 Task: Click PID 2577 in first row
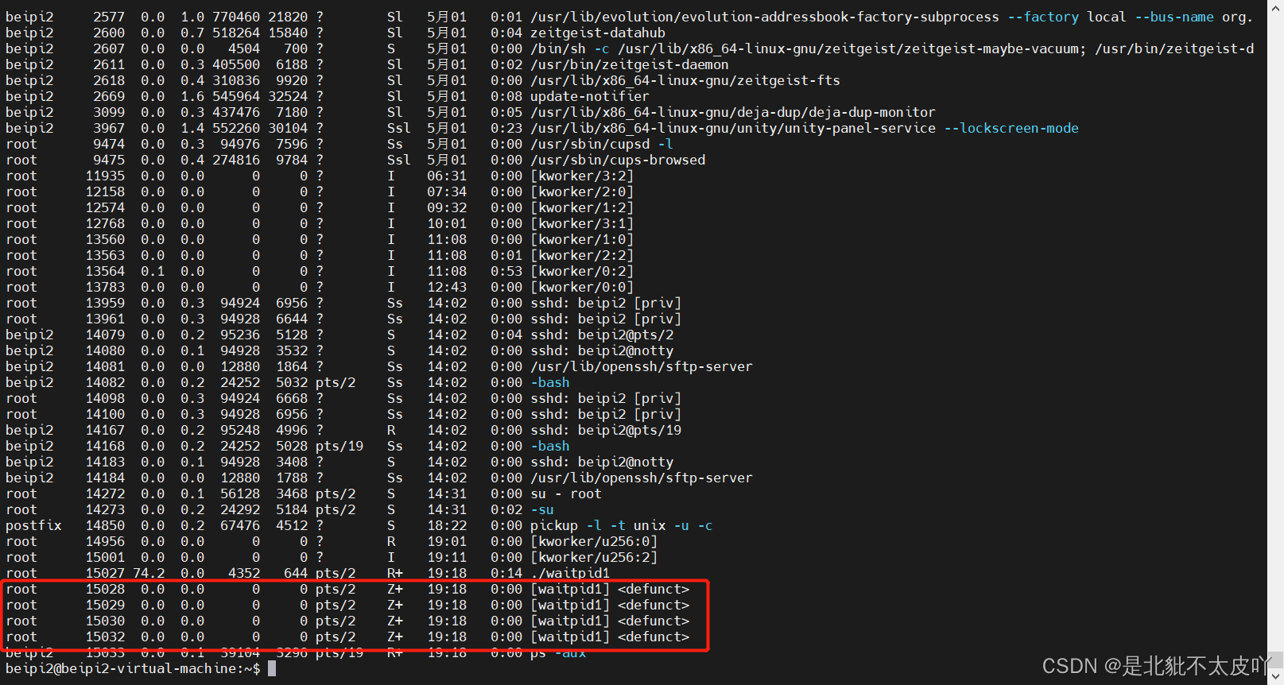click(109, 17)
